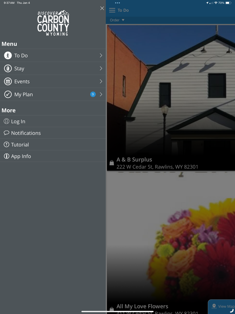This screenshot has height=314, width=235.
Task: Tap the All My Love Flowers title
Action: coord(142,306)
